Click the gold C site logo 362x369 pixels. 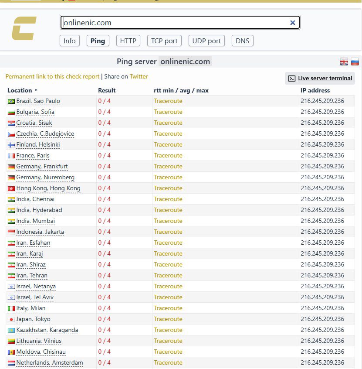click(24, 28)
